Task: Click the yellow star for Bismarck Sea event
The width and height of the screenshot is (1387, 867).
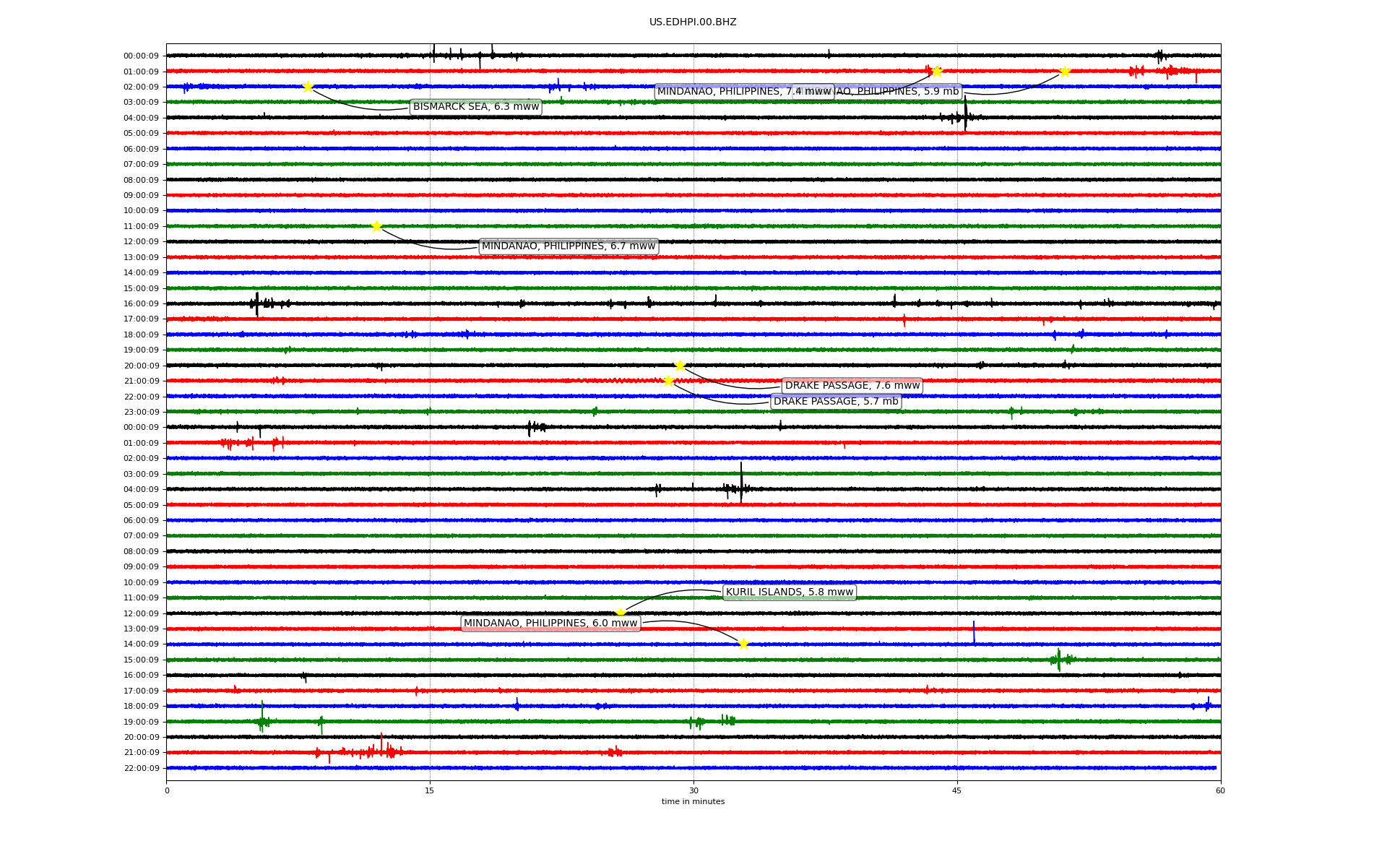Action: tap(308, 87)
